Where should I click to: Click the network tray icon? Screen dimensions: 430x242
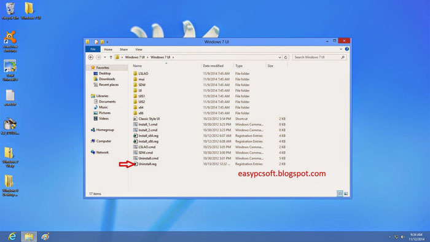[396, 237]
